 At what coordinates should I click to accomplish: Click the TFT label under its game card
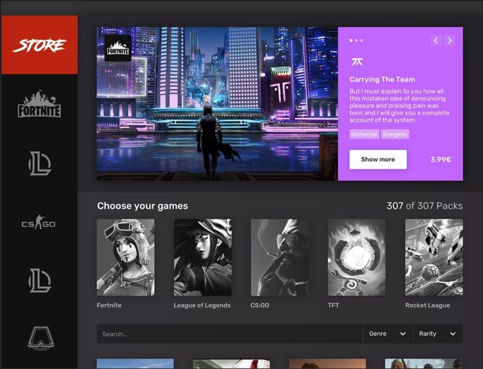click(x=333, y=305)
